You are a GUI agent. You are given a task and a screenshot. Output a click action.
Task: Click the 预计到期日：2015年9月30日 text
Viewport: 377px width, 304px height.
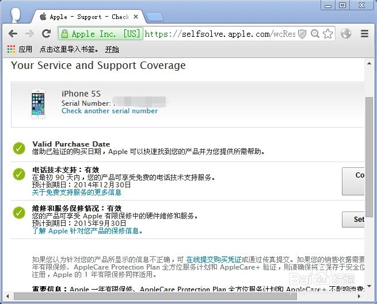[x=79, y=224]
